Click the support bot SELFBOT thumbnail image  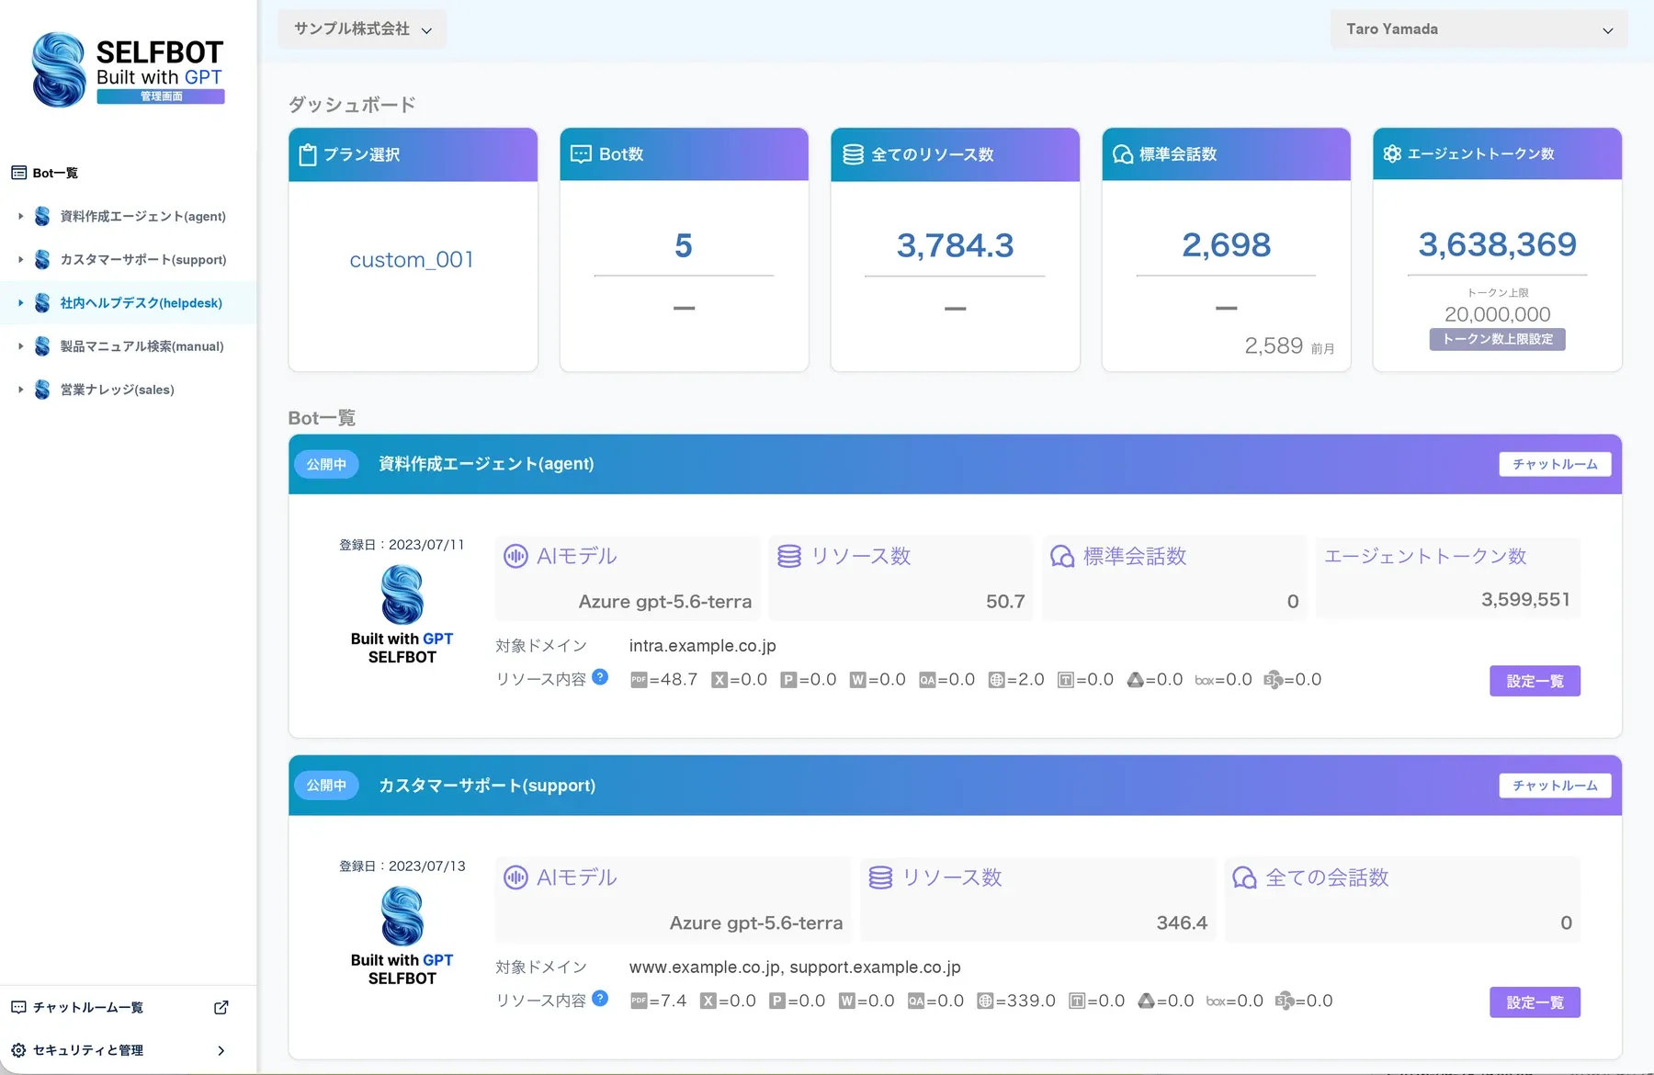pos(402,936)
